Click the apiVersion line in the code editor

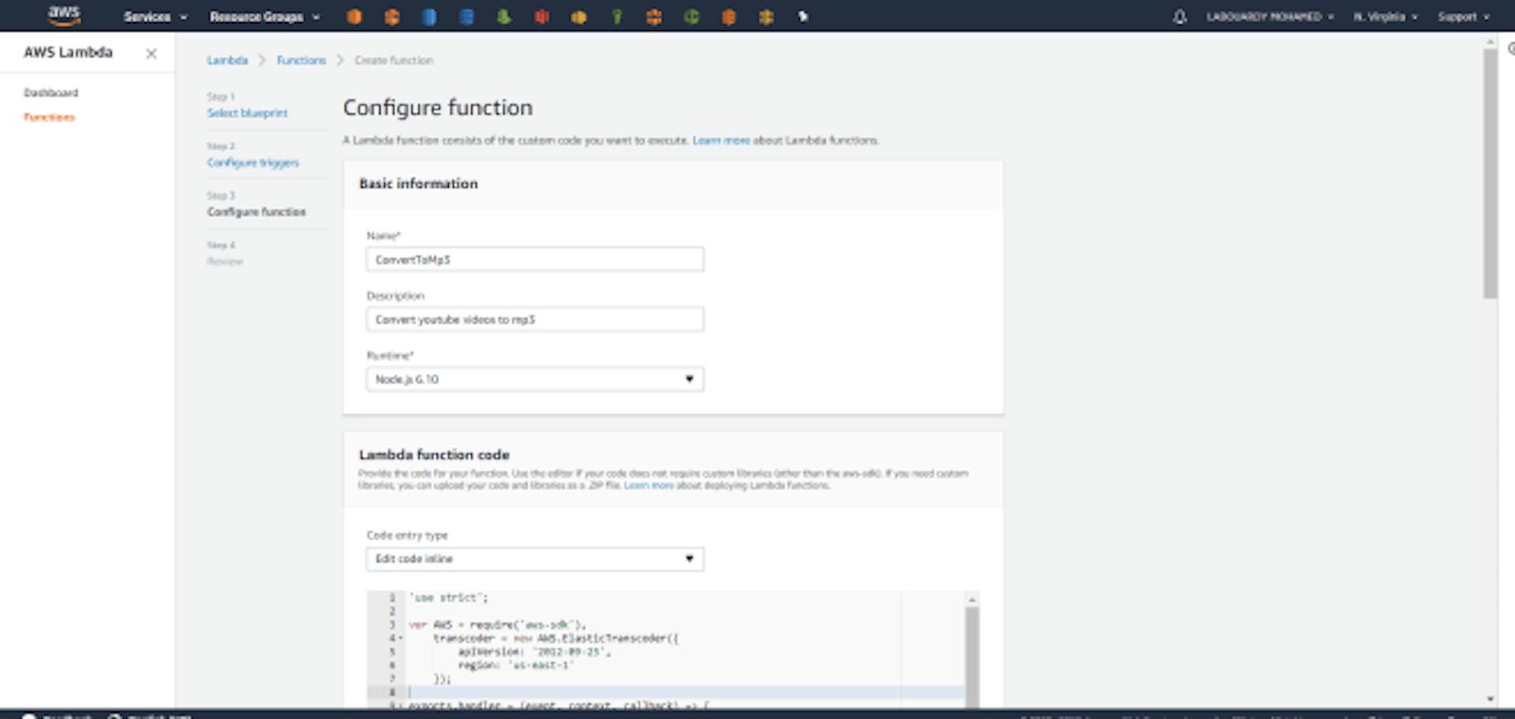coord(534,652)
